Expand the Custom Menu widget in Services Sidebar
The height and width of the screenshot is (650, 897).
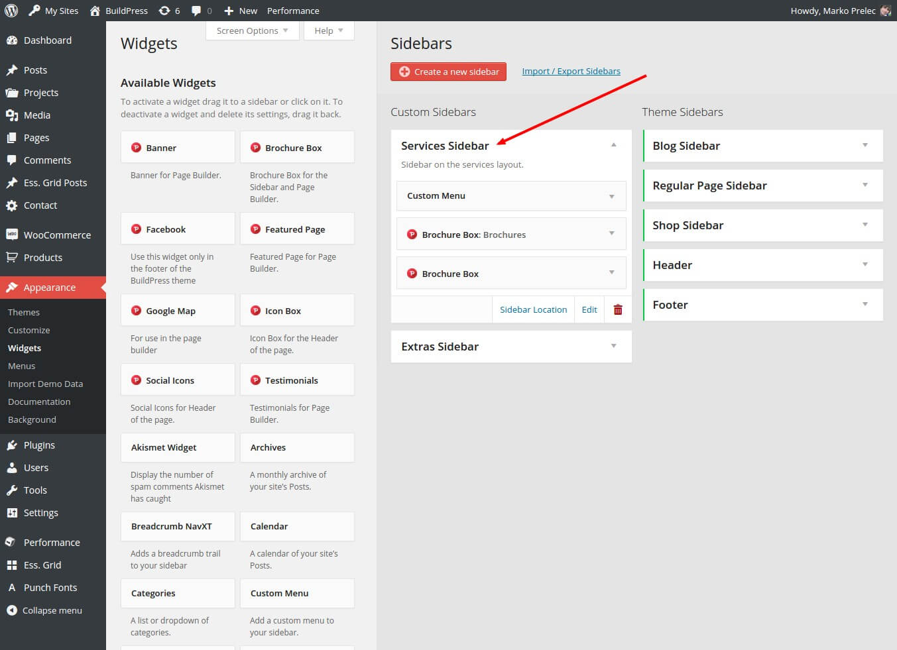coord(612,196)
